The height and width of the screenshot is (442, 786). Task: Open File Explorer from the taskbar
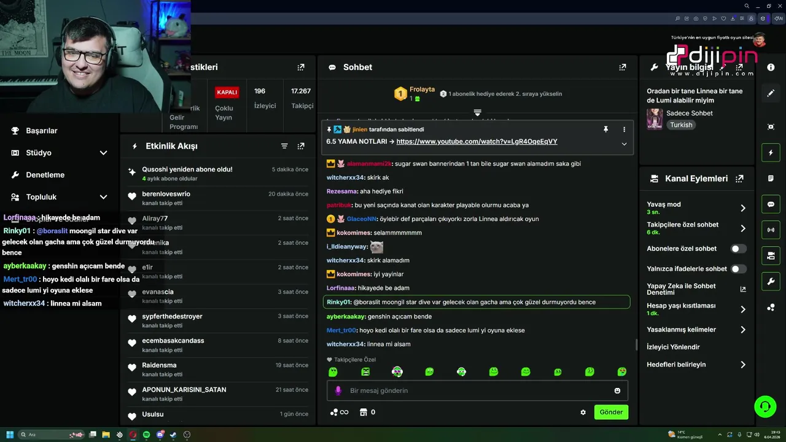[x=106, y=435]
